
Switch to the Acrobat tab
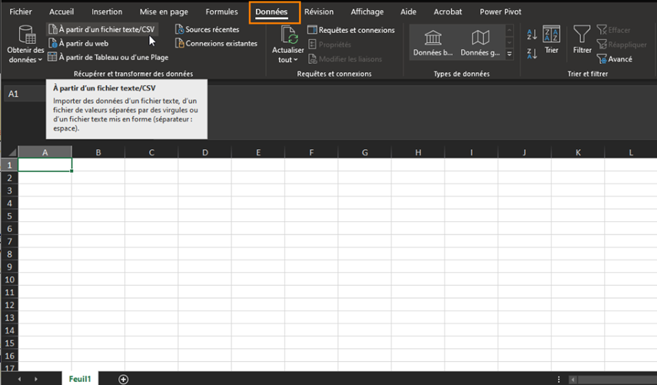click(x=447, y=12)
